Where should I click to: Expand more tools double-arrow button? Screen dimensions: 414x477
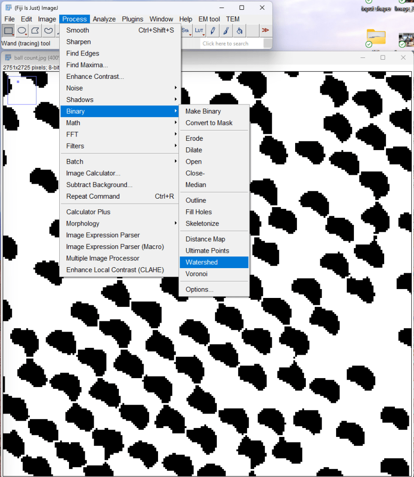pyautogui.click(x=265, y=31)
